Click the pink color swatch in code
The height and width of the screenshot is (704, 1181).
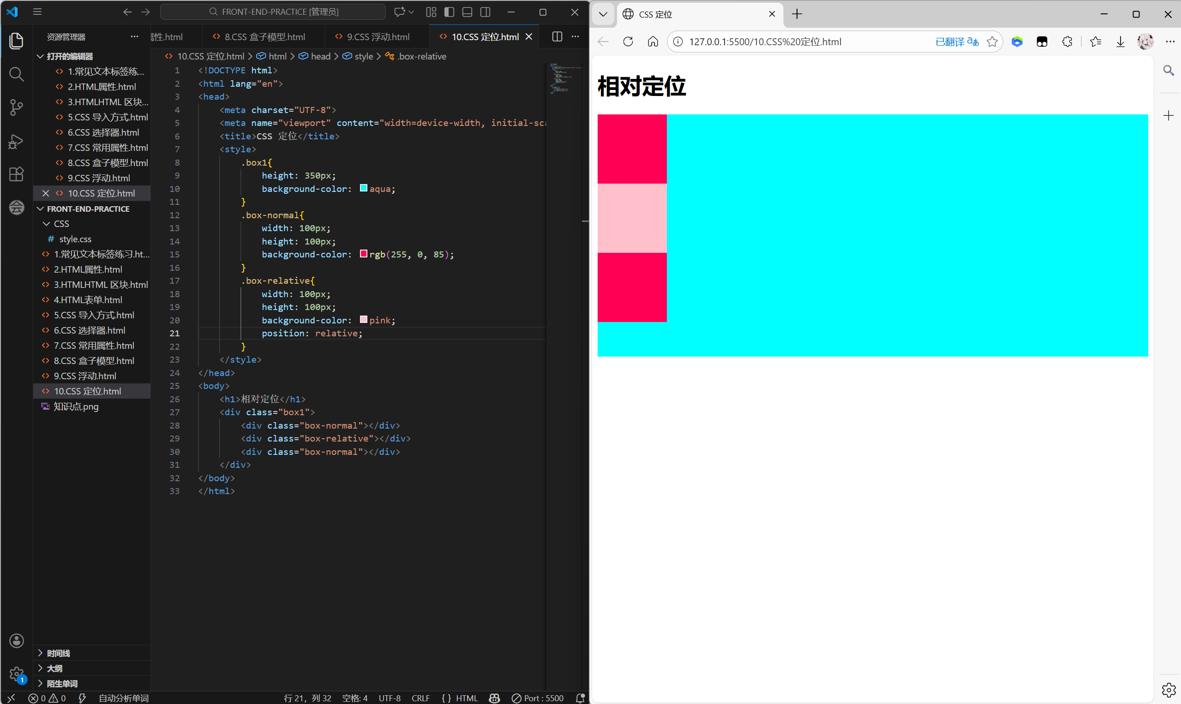(364, 320)
